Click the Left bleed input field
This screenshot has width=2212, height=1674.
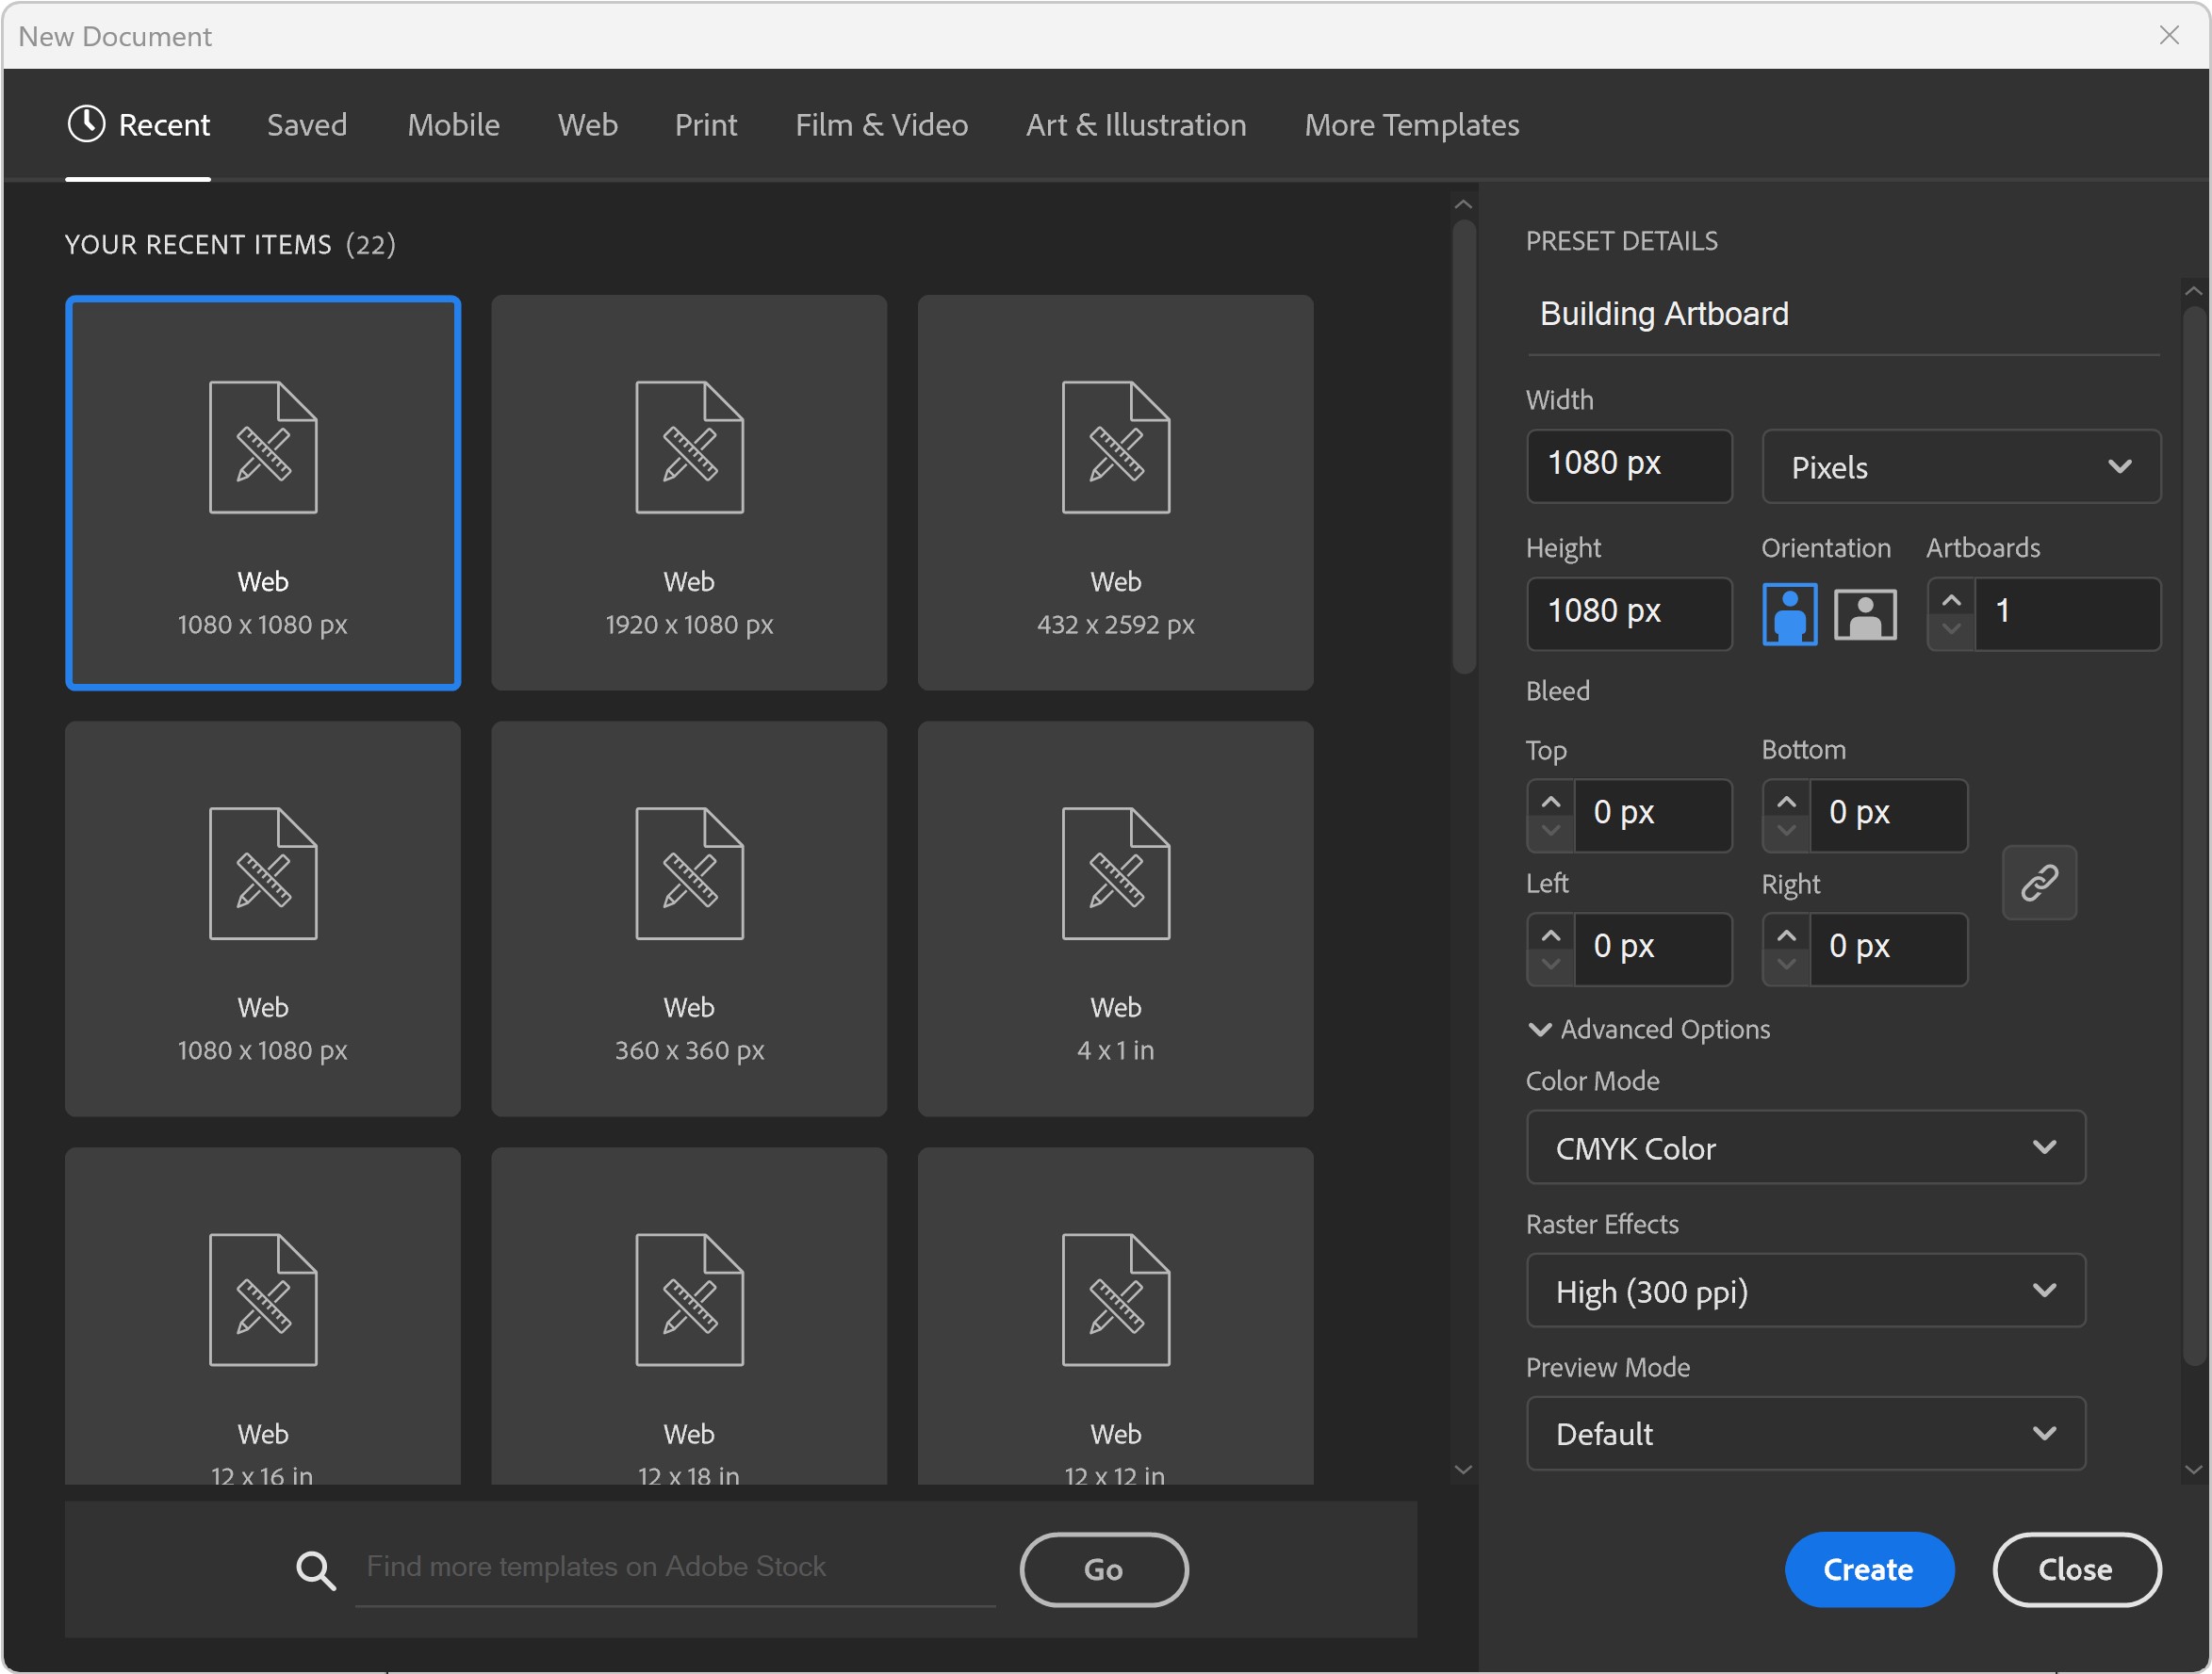tap(1652, 950)
